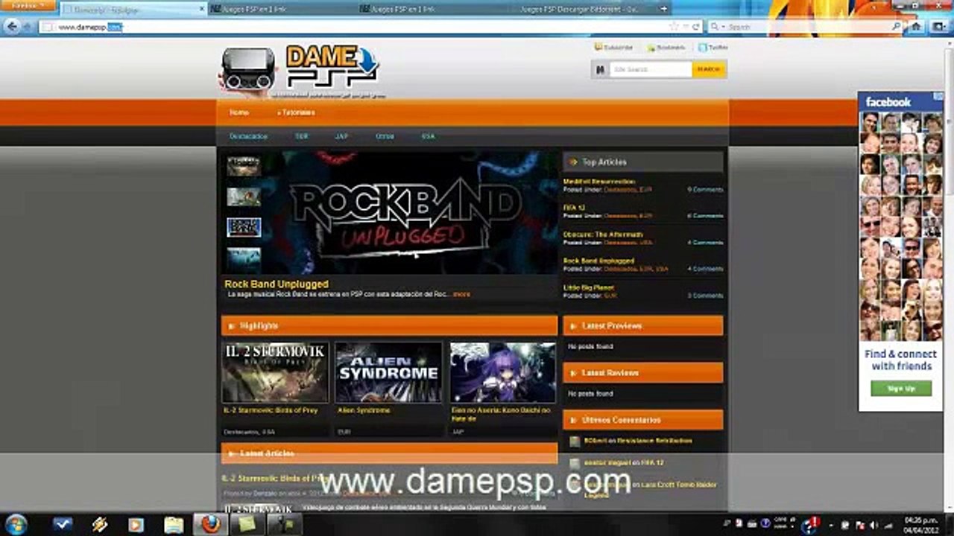This screenshot has width=954, height=536.
Task: Click the more link after Rock Band description
Action: click(461, 294)
